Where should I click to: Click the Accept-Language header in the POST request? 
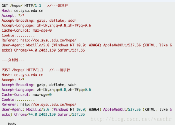(46, 90)
